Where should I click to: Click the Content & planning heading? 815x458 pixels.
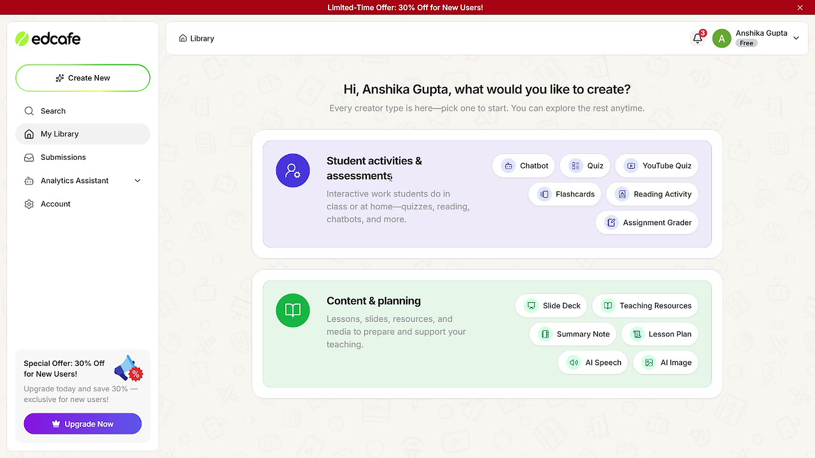pyautogui.click(x=373, y=301)
